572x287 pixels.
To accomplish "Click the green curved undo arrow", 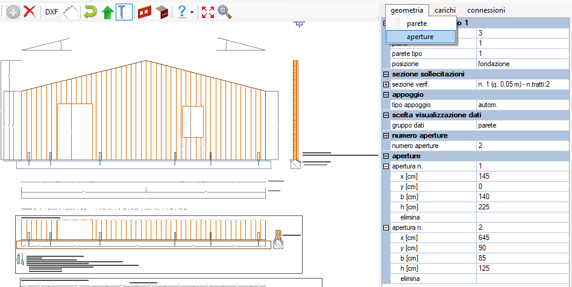I will (90, 12).
